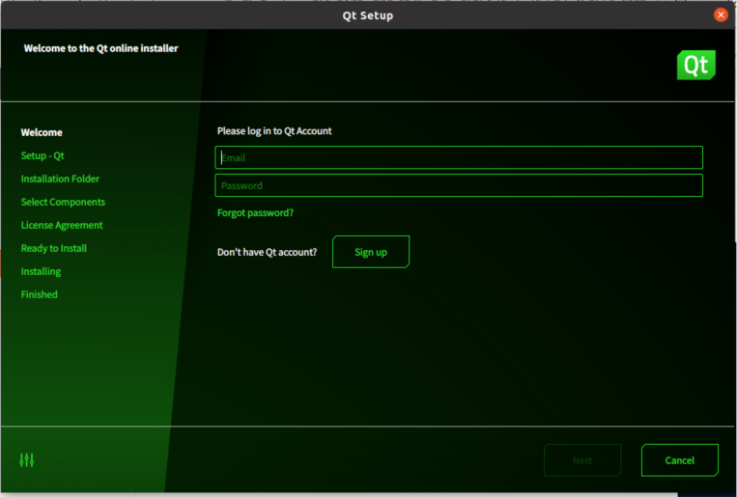This screenshot has width=737, height=497.
Task: Select the Select Components step
Action: pyautogui.click(x=63, y=202)
